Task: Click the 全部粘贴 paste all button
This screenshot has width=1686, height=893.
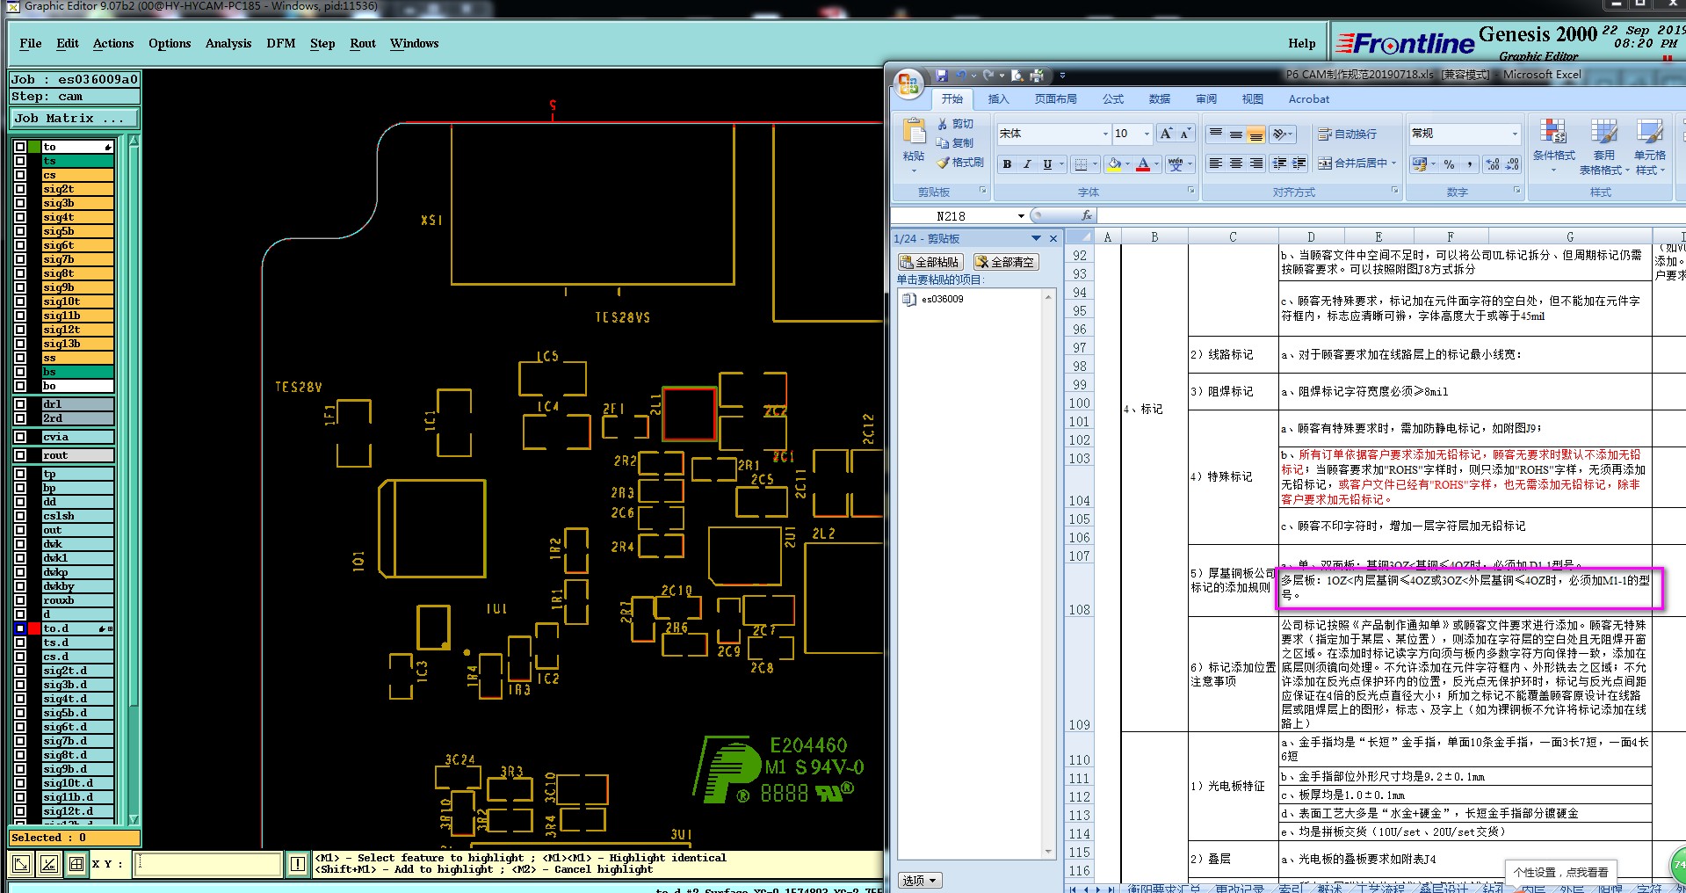Action: (x=930, y=262)
